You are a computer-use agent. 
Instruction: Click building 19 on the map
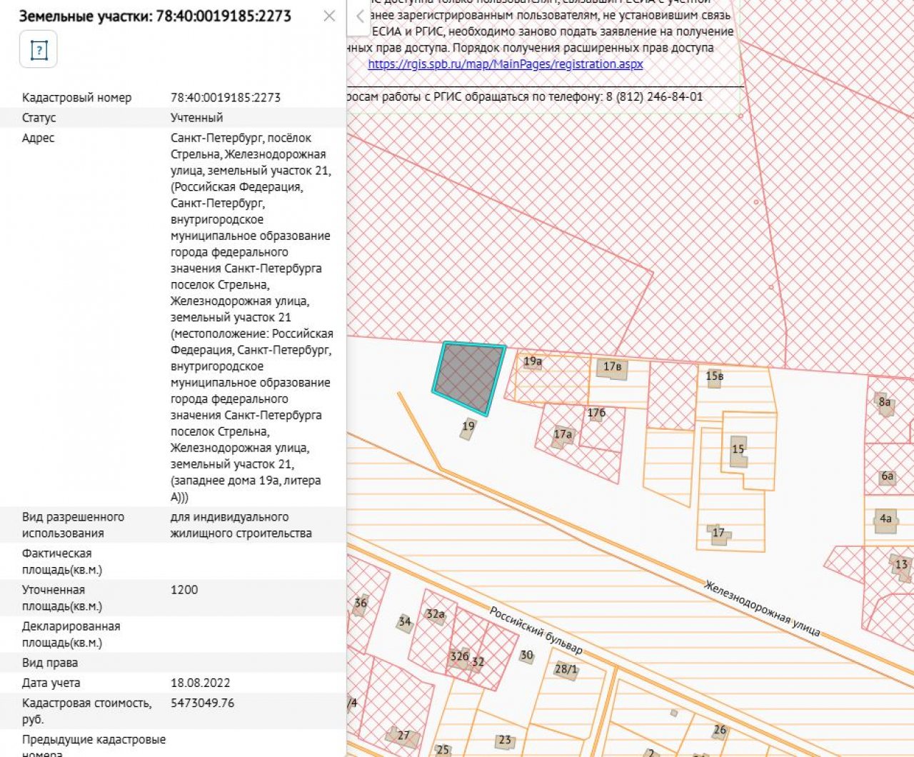coord(468,428)
